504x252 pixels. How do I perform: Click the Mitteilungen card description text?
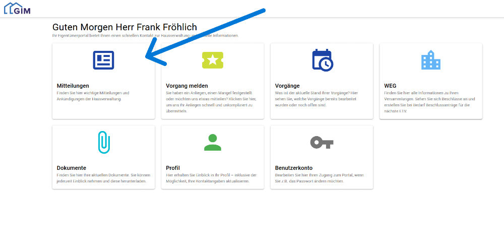pos(93,96)
